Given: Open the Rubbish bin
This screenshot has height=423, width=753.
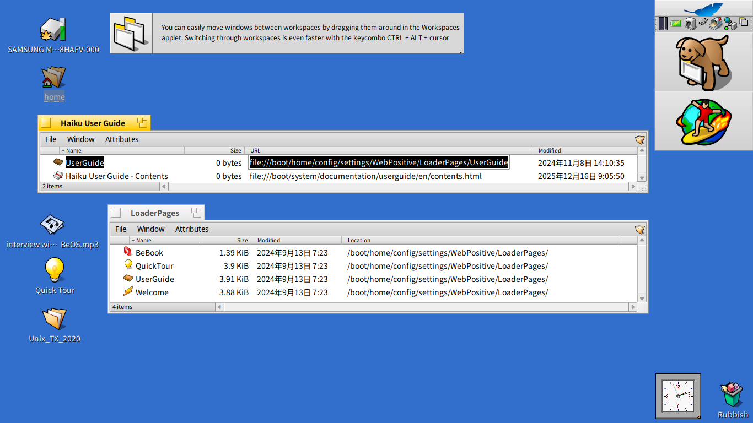Looking at the screenshot, I should coord(732,394).
